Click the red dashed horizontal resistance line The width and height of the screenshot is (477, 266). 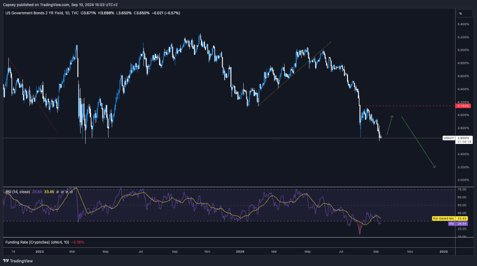click(x=405, y=106)
